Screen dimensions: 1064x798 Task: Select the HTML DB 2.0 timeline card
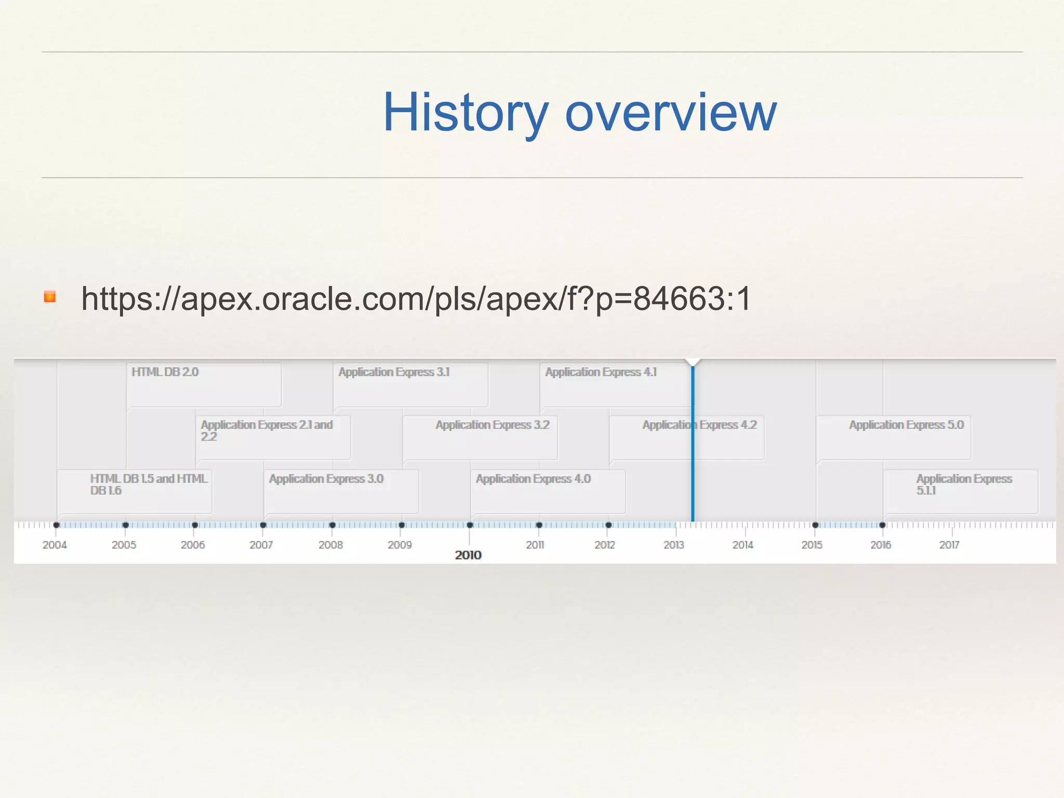coord(204,384)
